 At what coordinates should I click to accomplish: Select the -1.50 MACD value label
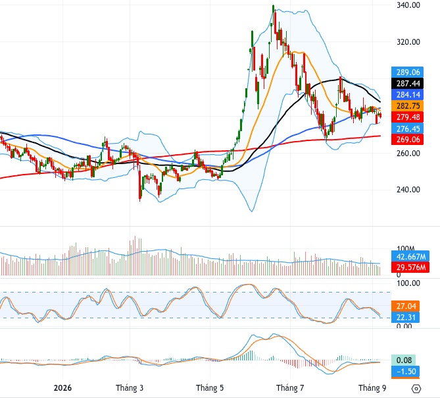click(x=405, y=372)
